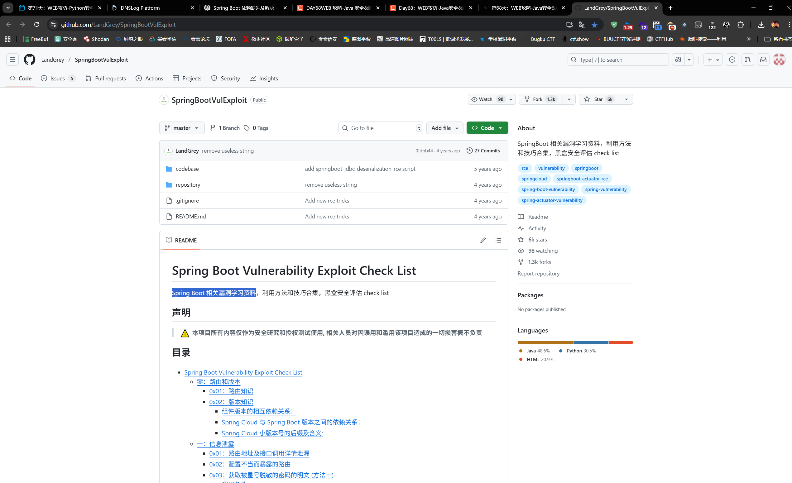Click the springboot-actuator-rce topic tag
This screenshot has width=792, height=483.
[x=582, y=179]
